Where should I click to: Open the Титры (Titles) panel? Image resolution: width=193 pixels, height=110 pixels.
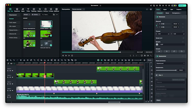click(x=28, y=10)
